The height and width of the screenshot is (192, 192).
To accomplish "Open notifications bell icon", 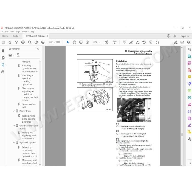I will coord(175,36).
